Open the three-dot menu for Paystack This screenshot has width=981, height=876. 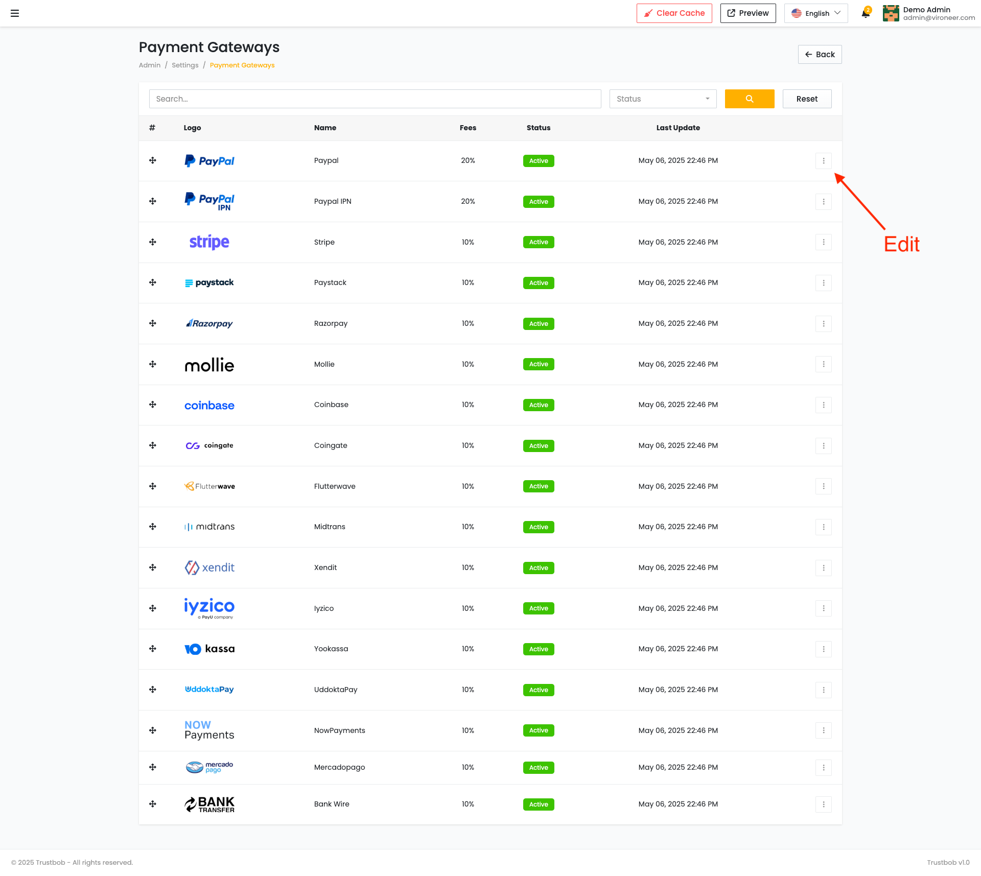[x=824, y=283]
